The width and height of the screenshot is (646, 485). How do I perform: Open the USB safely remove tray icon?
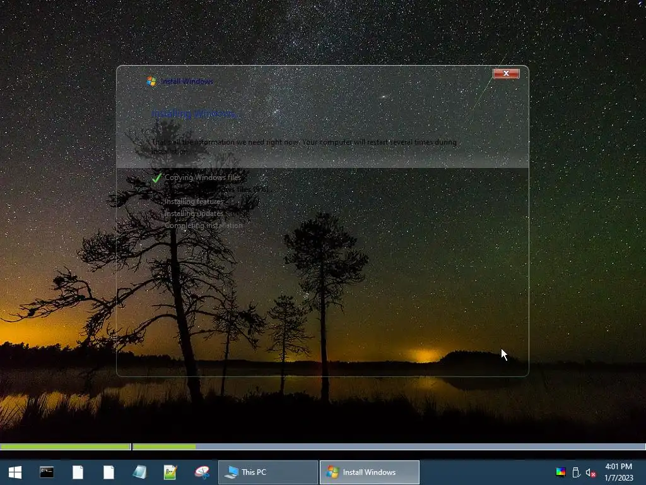576,472
